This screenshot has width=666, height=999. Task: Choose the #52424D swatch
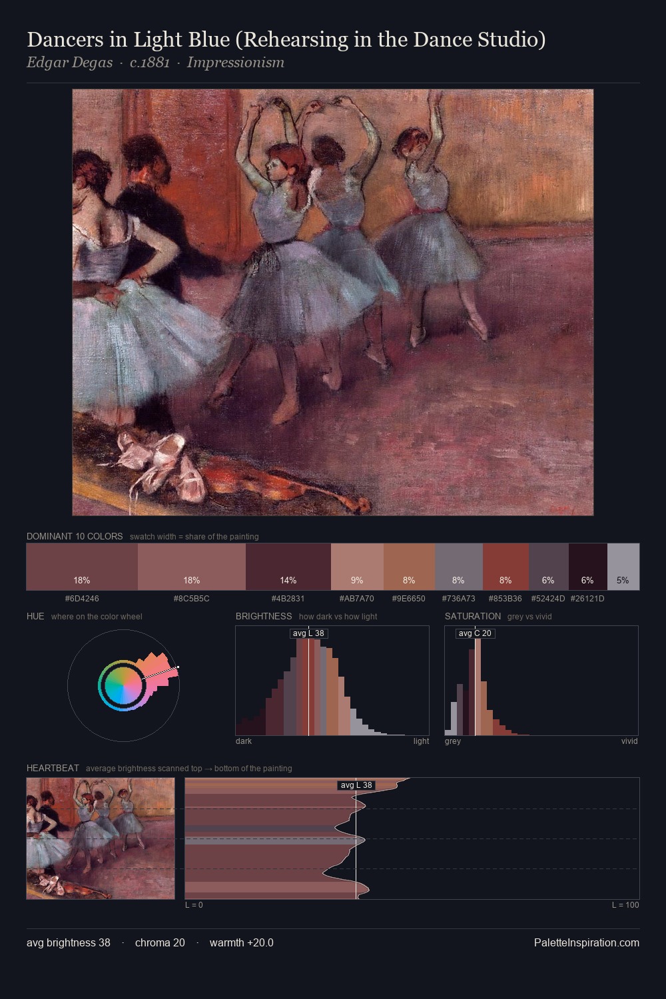[548, 567]
